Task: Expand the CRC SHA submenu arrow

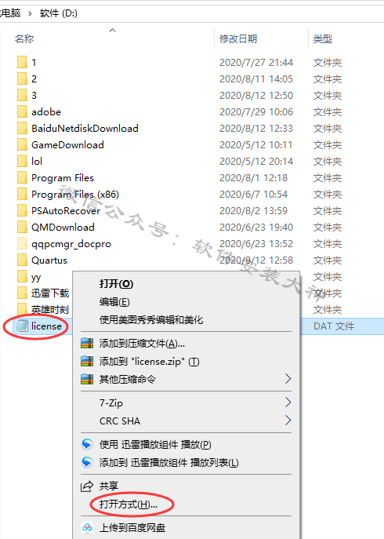Action: click(x=288, y=421)
